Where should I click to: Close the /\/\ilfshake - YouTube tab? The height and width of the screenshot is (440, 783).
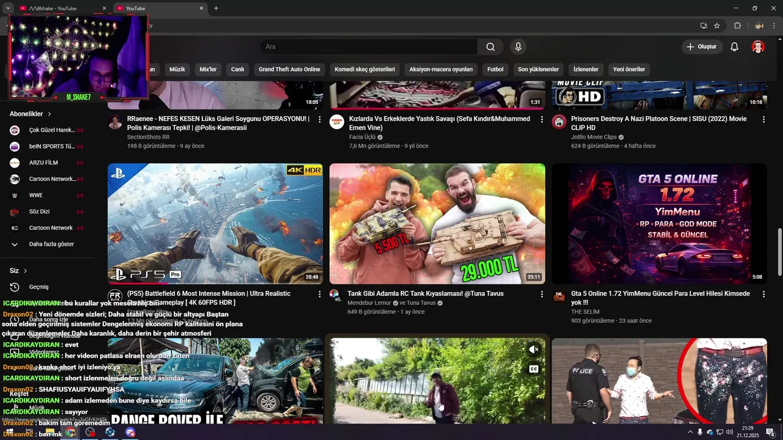point(104,9)
